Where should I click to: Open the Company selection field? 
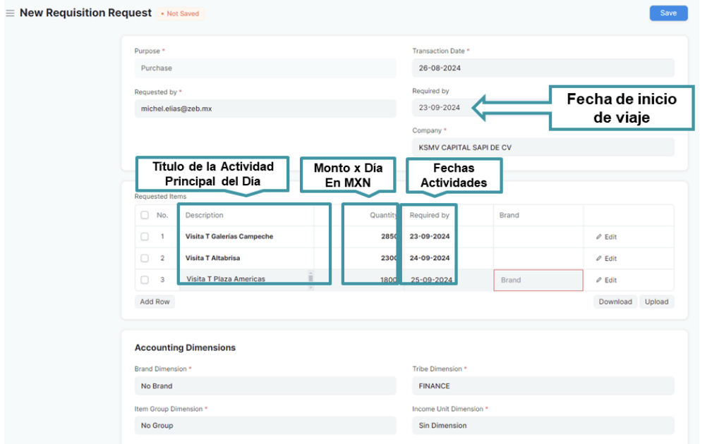[543, 147]
